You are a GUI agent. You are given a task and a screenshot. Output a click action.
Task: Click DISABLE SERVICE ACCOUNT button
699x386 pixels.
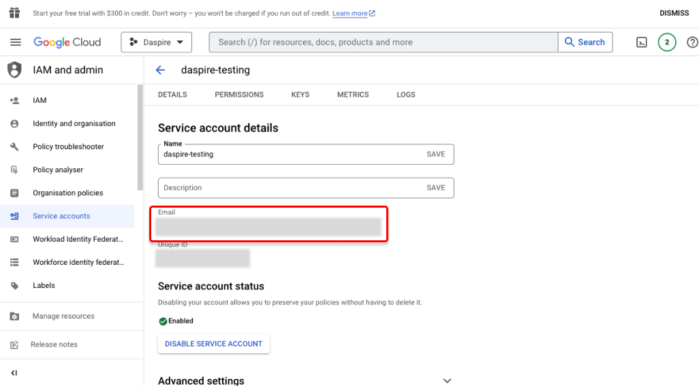point(213,344)
